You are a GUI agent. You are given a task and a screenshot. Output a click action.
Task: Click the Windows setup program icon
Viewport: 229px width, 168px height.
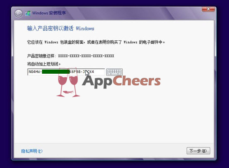point(28,14)
